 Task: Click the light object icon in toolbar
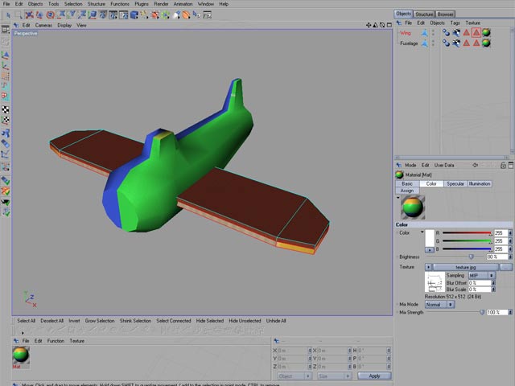click(176, 14)
